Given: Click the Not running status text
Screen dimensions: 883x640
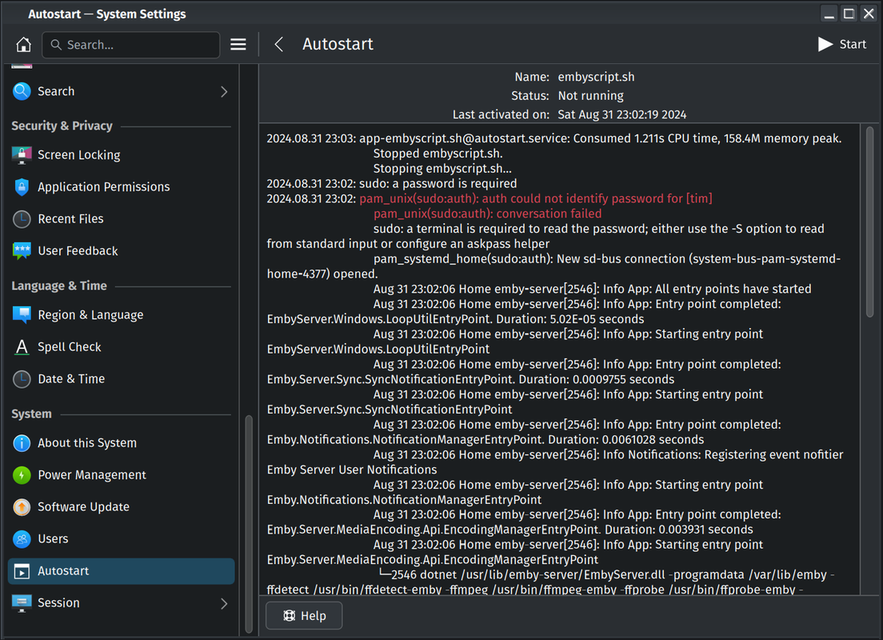Looking at the screenshot, I should tap(591, 96).
